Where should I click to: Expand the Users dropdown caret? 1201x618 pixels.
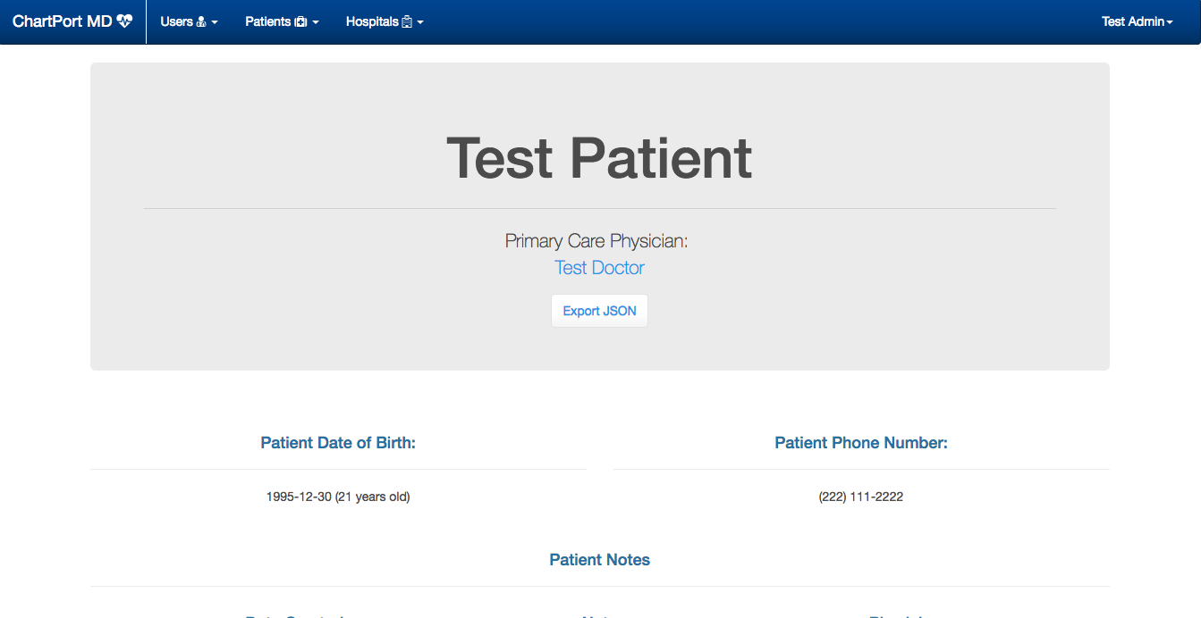point(215,22)
